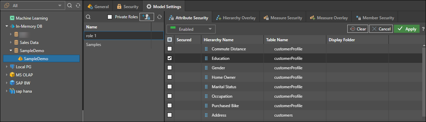
Task: Toggle the select-all header checkbox
Action: pos(170,40)
